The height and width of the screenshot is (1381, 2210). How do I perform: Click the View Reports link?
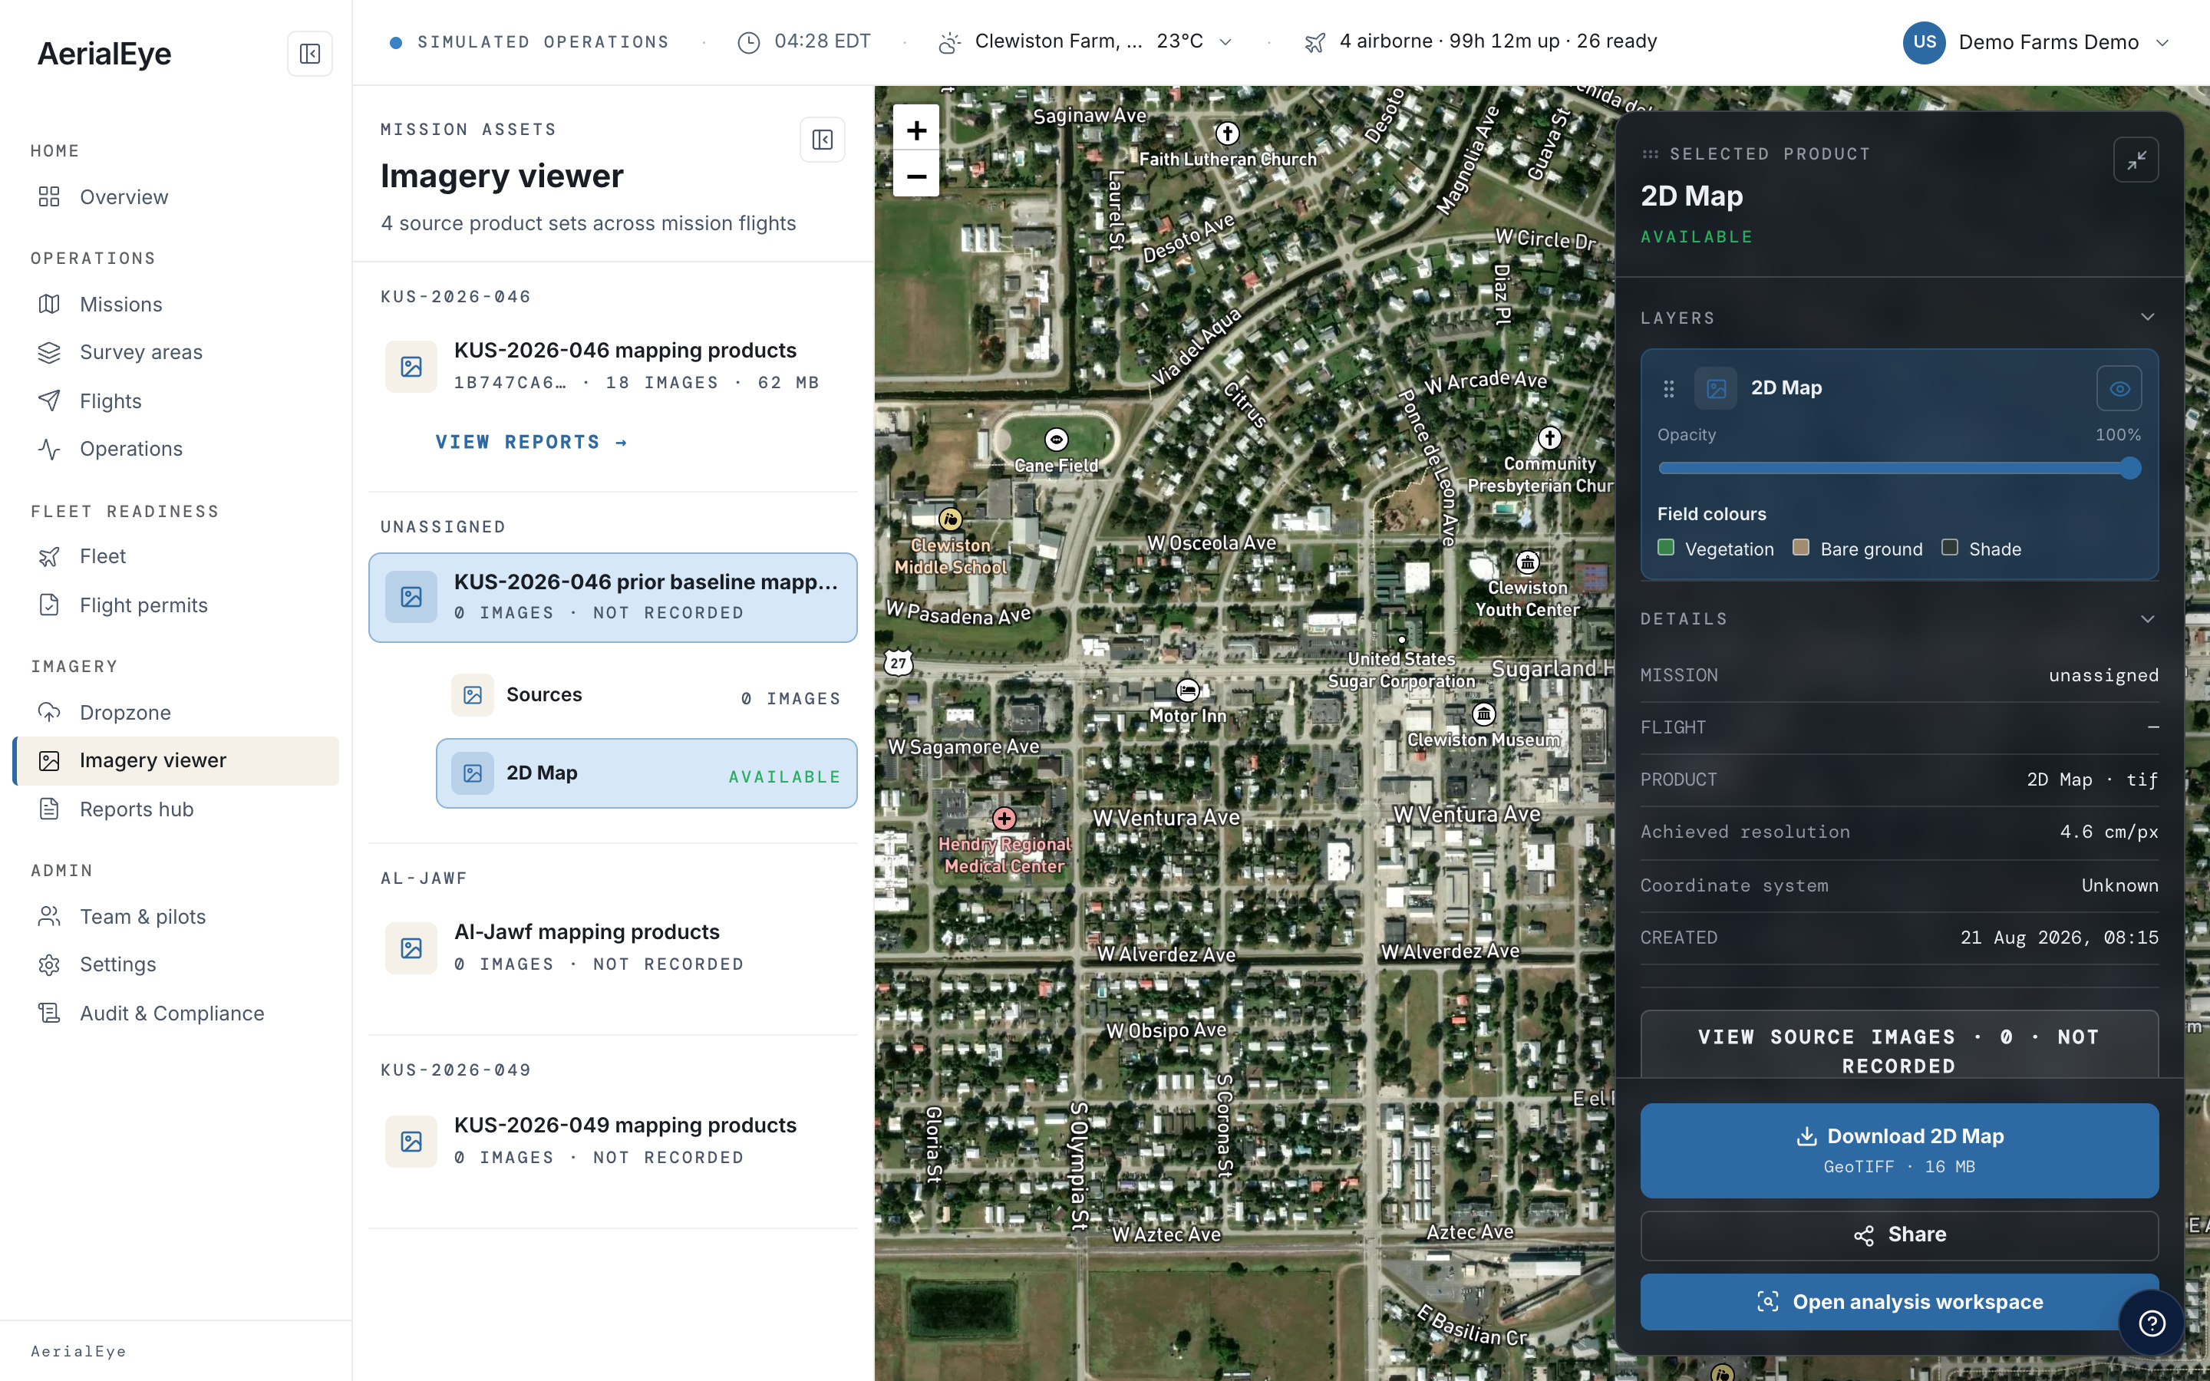click(532, 442)
